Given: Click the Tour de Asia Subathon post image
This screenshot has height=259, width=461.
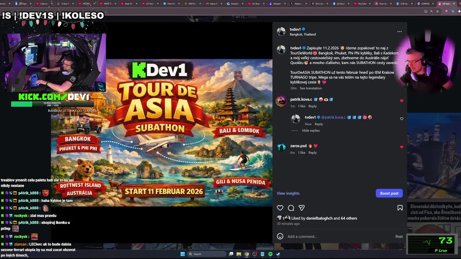Looking at the screenshot, I should pos(162,133).
